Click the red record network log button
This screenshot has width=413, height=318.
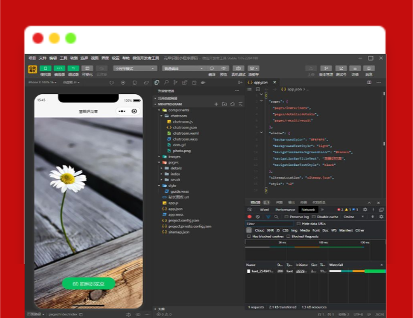249,216
